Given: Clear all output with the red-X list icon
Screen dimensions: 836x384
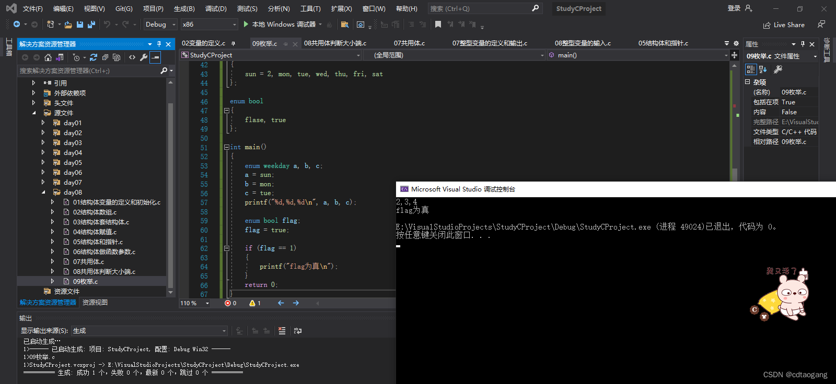Looking at the screenshot, I should (282, 331).
